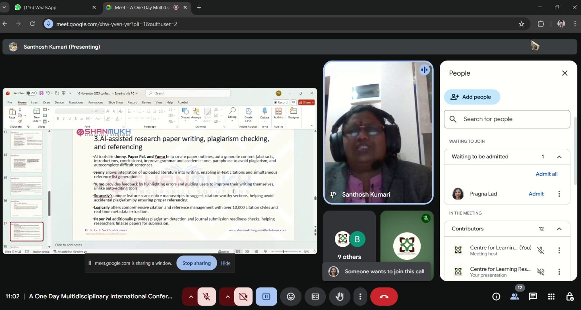Switch to the Meet browser tab
This screenshot has width=581, height=310.
coord(142,7)
